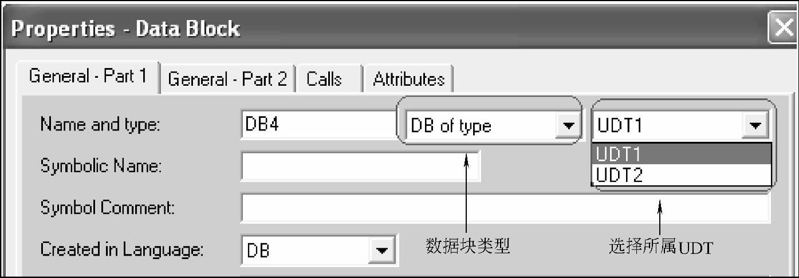Click the Symbol Comment label text

tap(107, 208)
